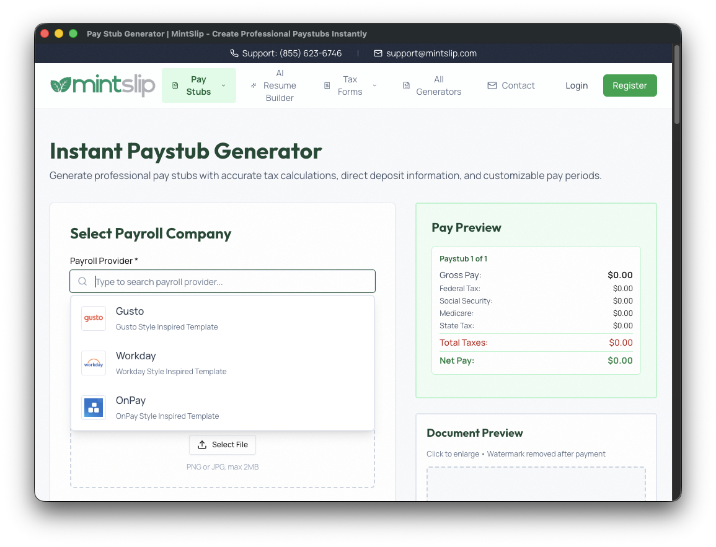
Task: Navigate to the Contact menu item
Action: click(518, 85)
